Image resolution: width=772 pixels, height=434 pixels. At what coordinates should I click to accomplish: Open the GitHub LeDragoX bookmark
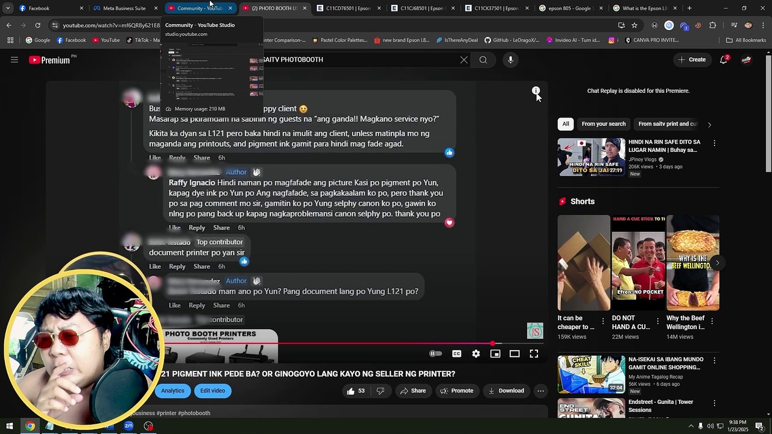(x=512, y=40)
